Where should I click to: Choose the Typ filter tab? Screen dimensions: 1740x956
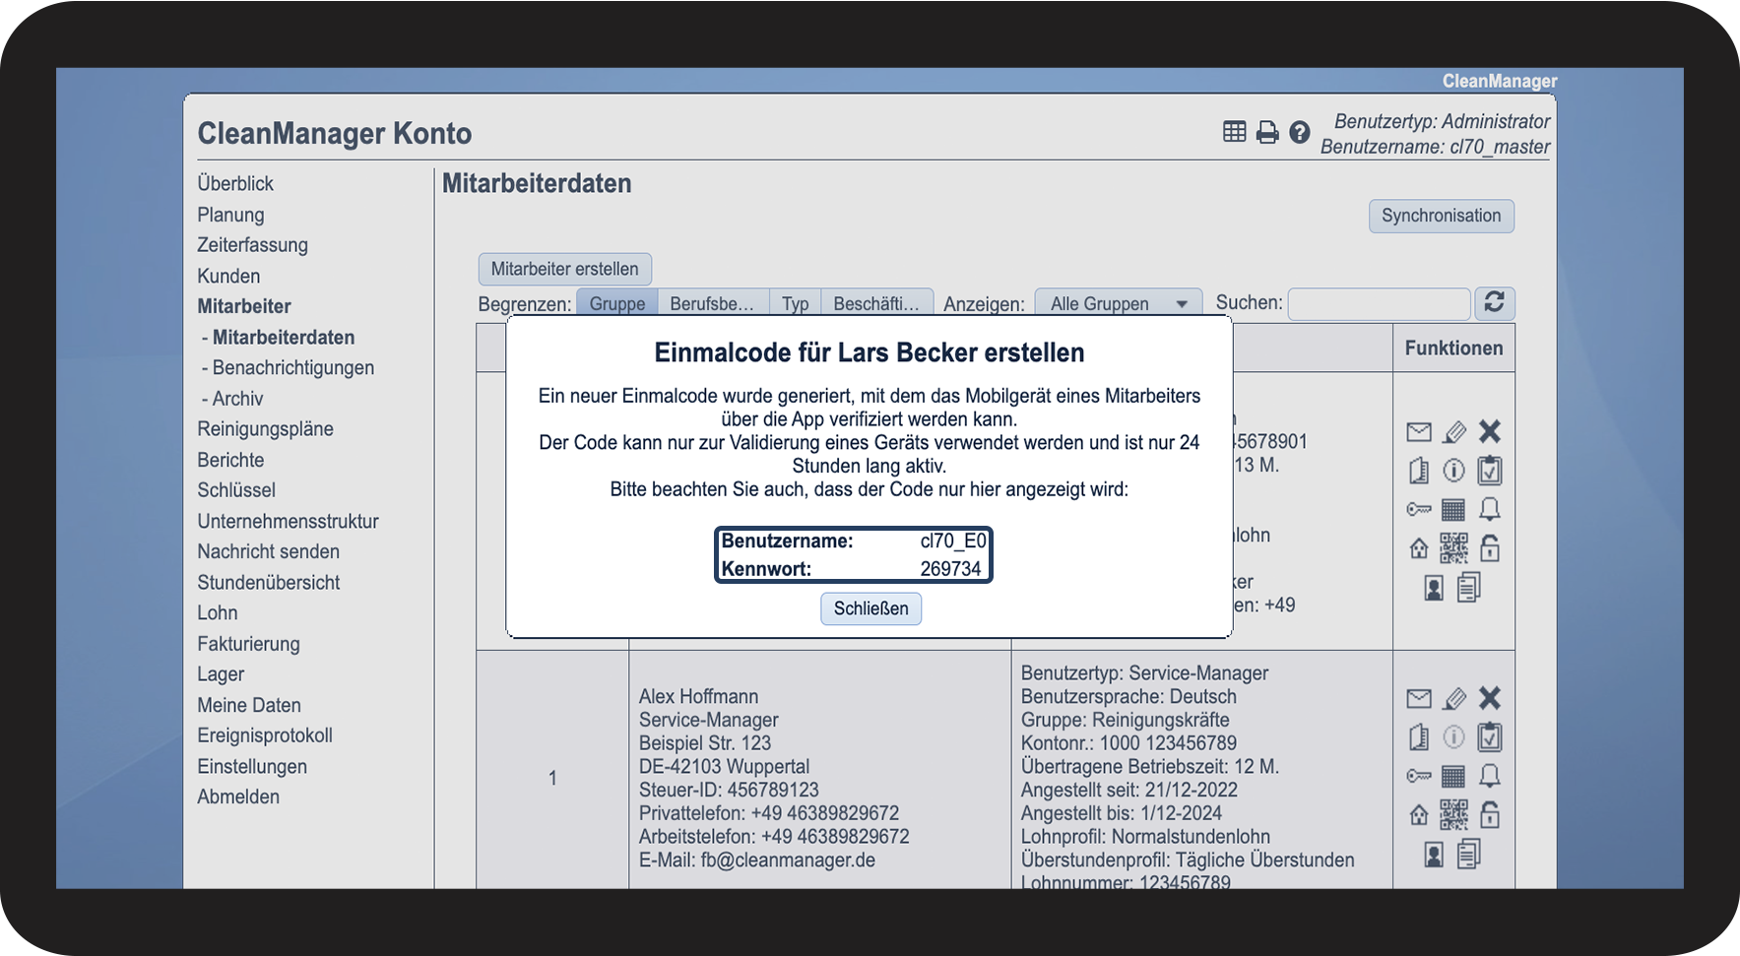(796, 303)
